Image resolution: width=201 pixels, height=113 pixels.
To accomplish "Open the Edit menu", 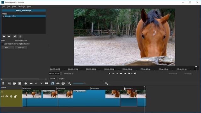I will pos(8,6).
